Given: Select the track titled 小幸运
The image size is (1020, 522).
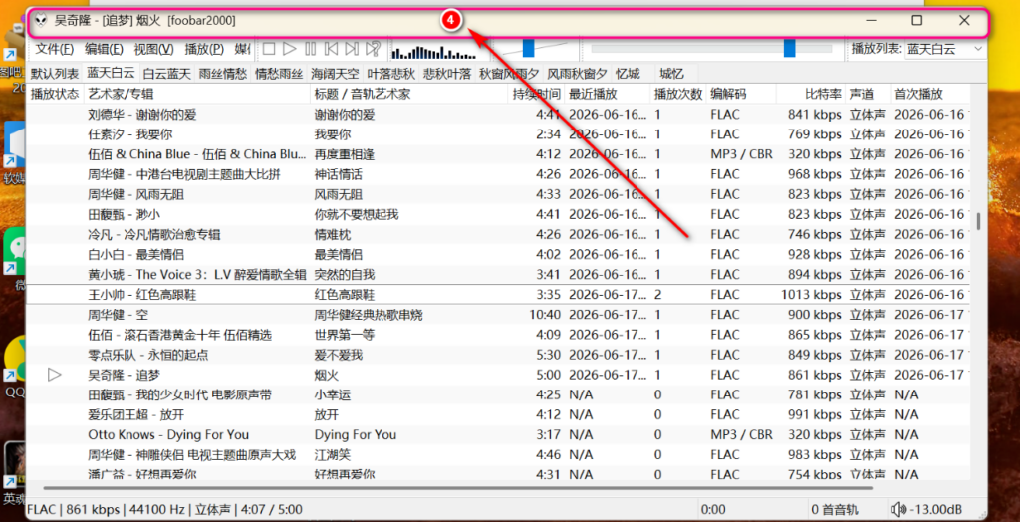Looking at the screenshot, I should tap(499, 395).
